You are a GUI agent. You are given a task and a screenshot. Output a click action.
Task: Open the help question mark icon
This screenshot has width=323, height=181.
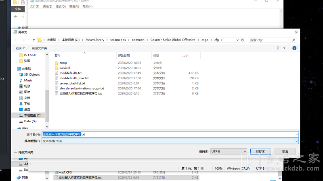(294, 48)
